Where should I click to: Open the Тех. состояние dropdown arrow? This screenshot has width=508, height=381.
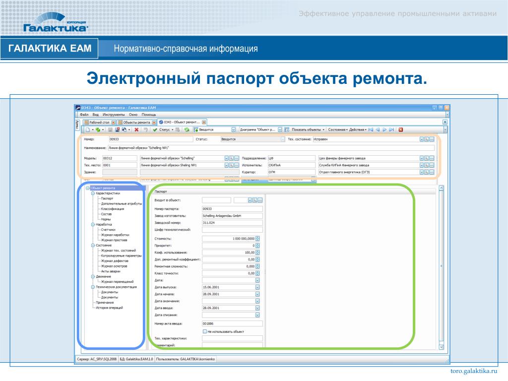422,139
